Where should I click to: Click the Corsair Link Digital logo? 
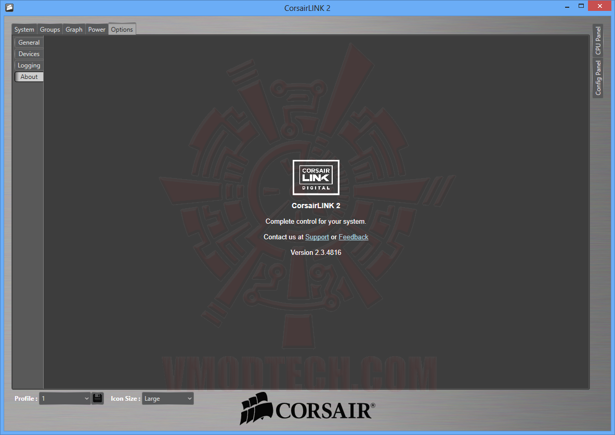(316, 178)
